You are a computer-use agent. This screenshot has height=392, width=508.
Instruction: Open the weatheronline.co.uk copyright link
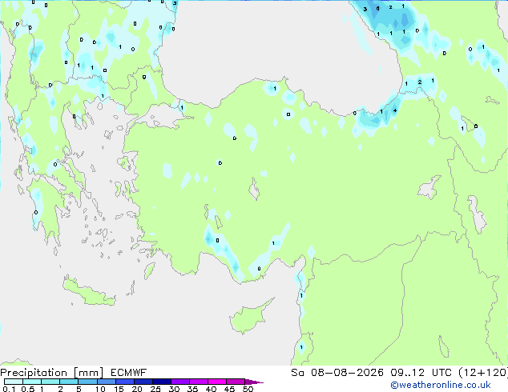(441, 385)
